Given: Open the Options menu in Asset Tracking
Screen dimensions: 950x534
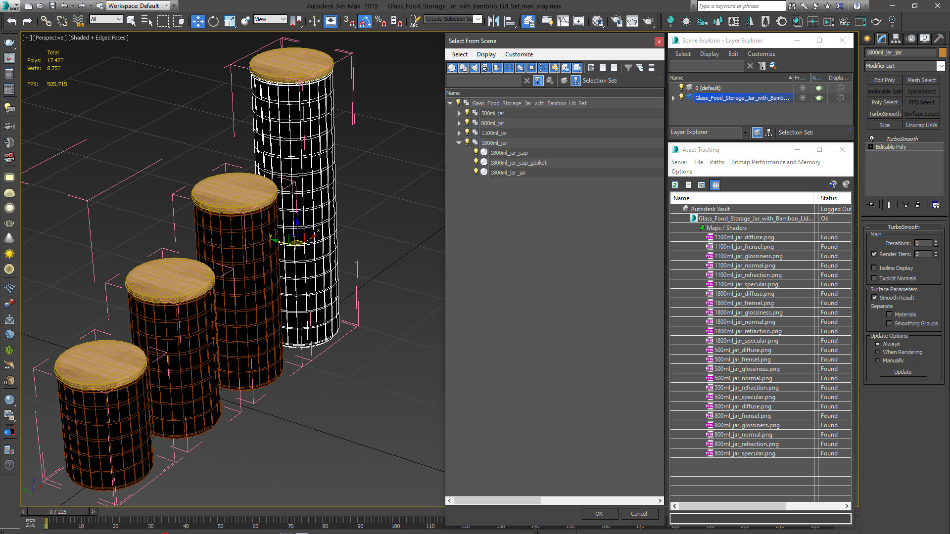Looking at the screenshot, I should tap(681, 172).
